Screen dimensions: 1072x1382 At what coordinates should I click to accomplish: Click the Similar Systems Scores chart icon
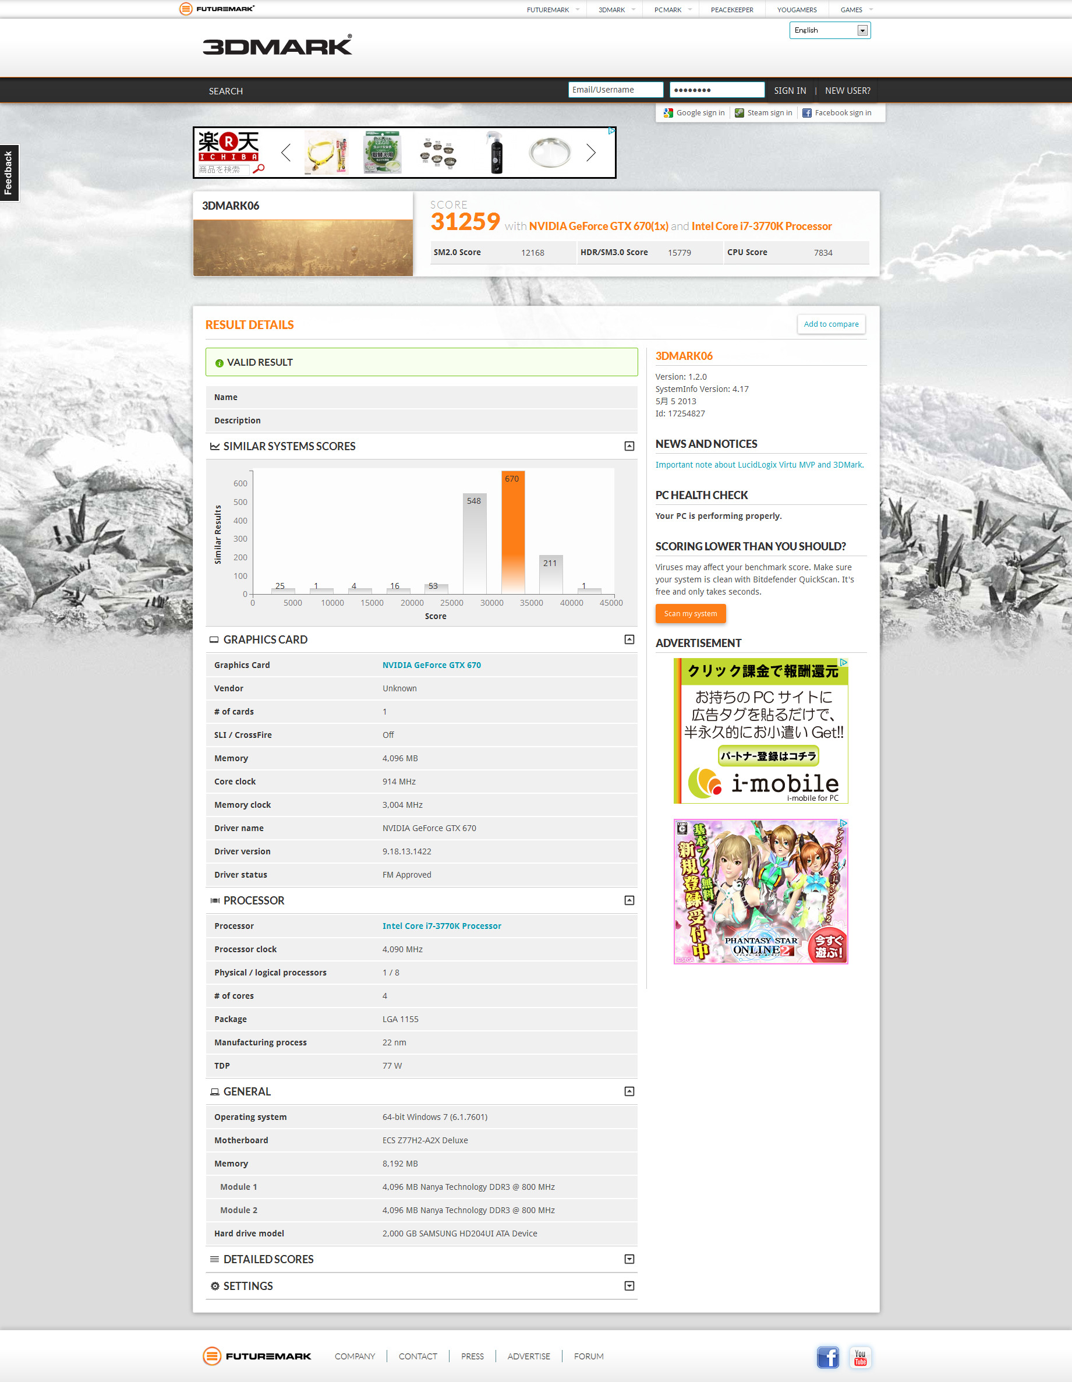coord(214,447)
